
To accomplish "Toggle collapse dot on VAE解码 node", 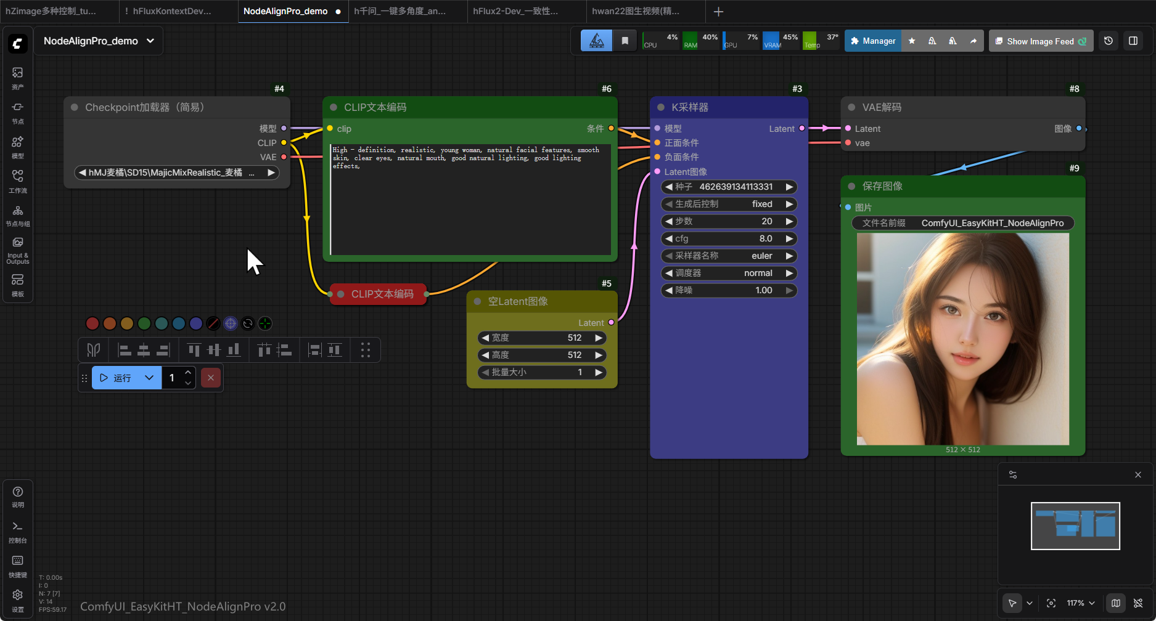I will 851,107.
